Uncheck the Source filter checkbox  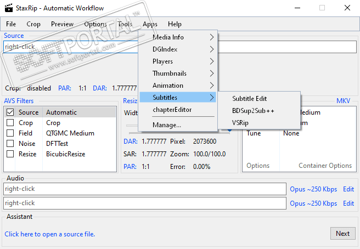coord(10,112)
